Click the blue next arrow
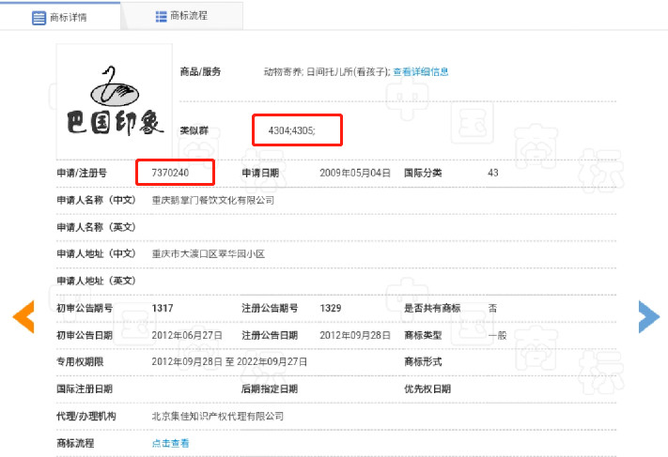 point(649,316)
